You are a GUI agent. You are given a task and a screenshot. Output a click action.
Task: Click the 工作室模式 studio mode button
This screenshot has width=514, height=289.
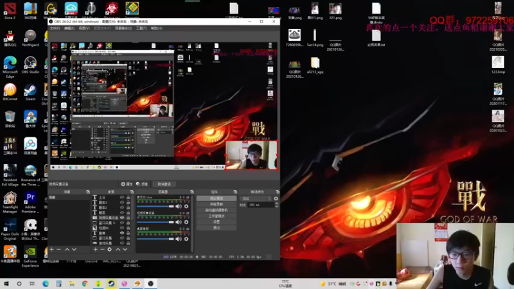[217, 216]
